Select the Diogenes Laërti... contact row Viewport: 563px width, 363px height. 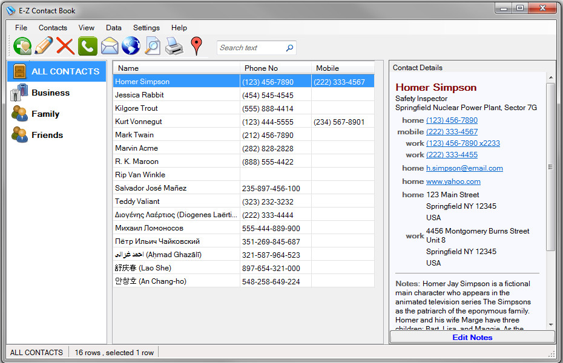coord(243,215)
